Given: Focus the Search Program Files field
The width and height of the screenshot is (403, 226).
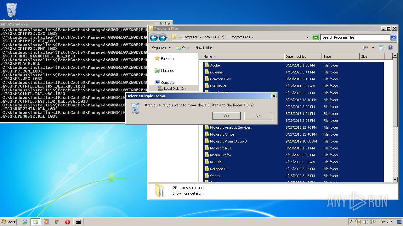Looking at the screenshot, I should click(355, 37).
